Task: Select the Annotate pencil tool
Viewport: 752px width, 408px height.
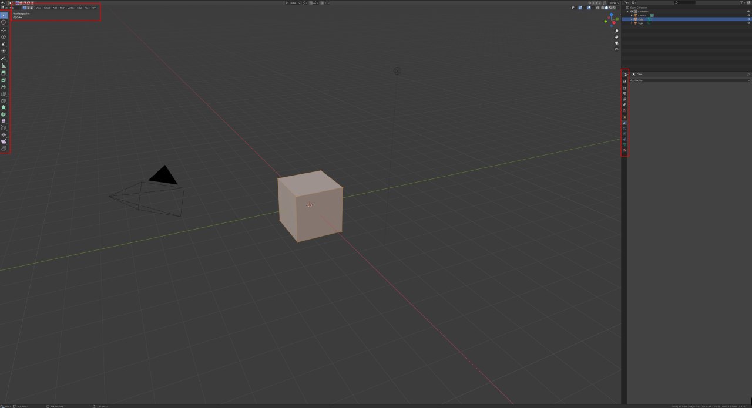Action: [4, 59]
